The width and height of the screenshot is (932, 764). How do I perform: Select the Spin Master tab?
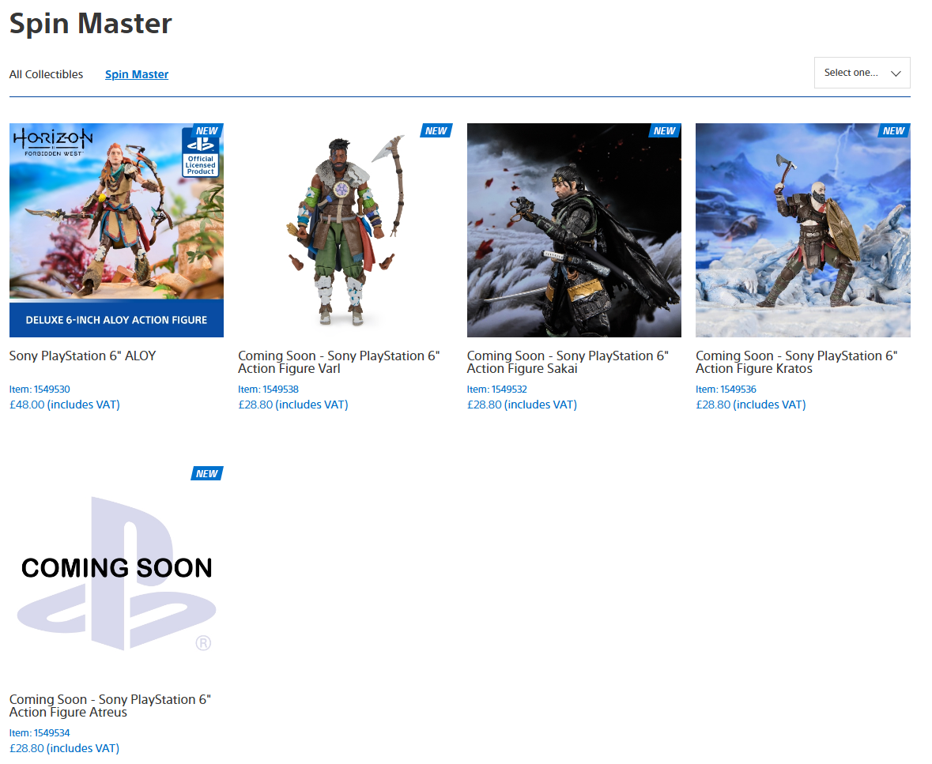click(x=137, y=74)
